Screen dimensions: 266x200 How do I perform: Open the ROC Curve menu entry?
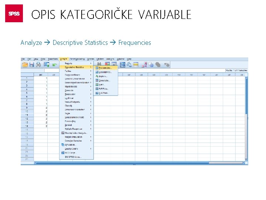click(x=76, y=153)
